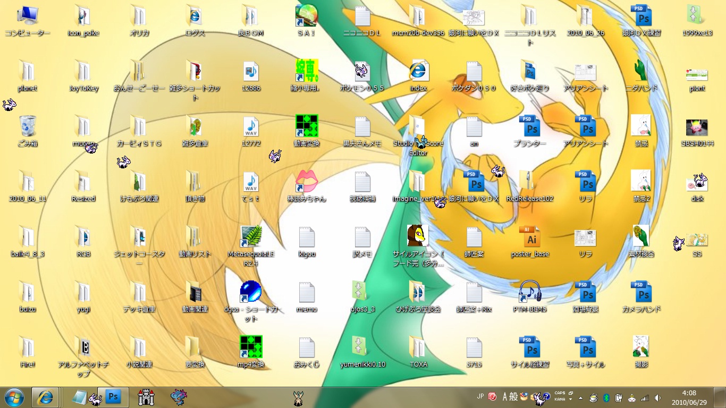Open the memo text file
726x408 pixels.
(x=307, y=297)
